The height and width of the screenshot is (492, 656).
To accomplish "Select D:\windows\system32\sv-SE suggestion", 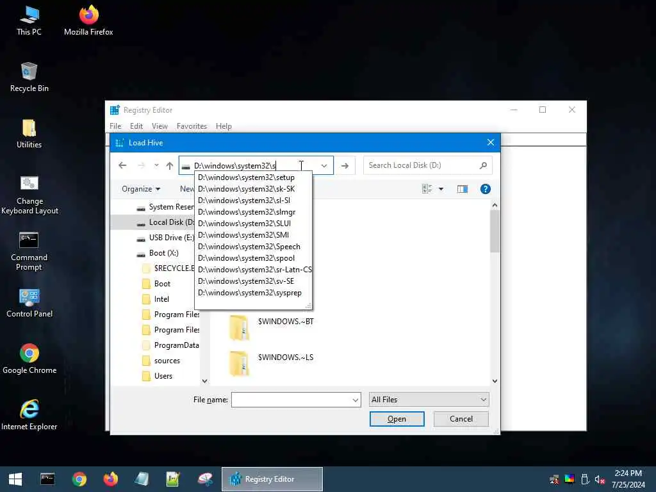I will (x=253, y=281).
